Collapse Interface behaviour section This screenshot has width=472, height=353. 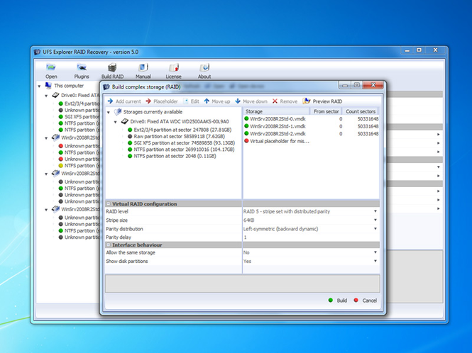[109, 245]
